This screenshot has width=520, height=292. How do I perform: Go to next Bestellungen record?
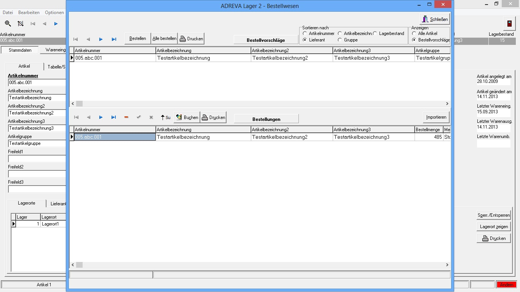click(x=101, y=117)
